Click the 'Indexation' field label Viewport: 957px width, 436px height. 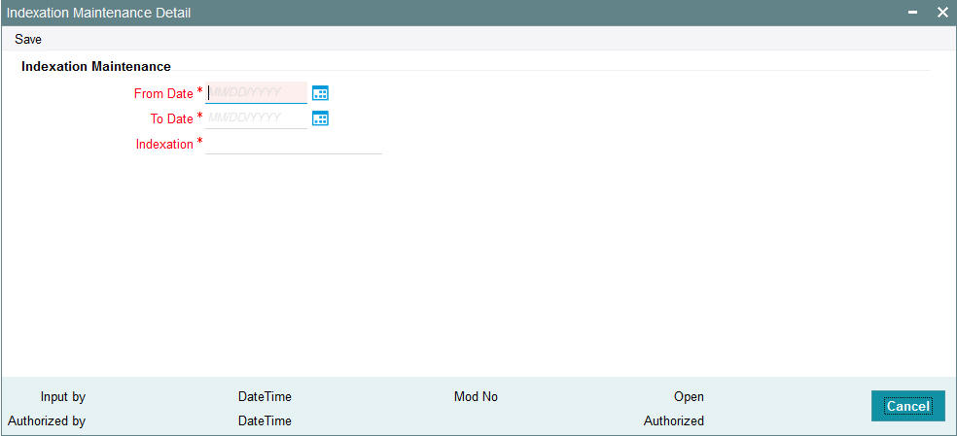(x=164, y=145)
